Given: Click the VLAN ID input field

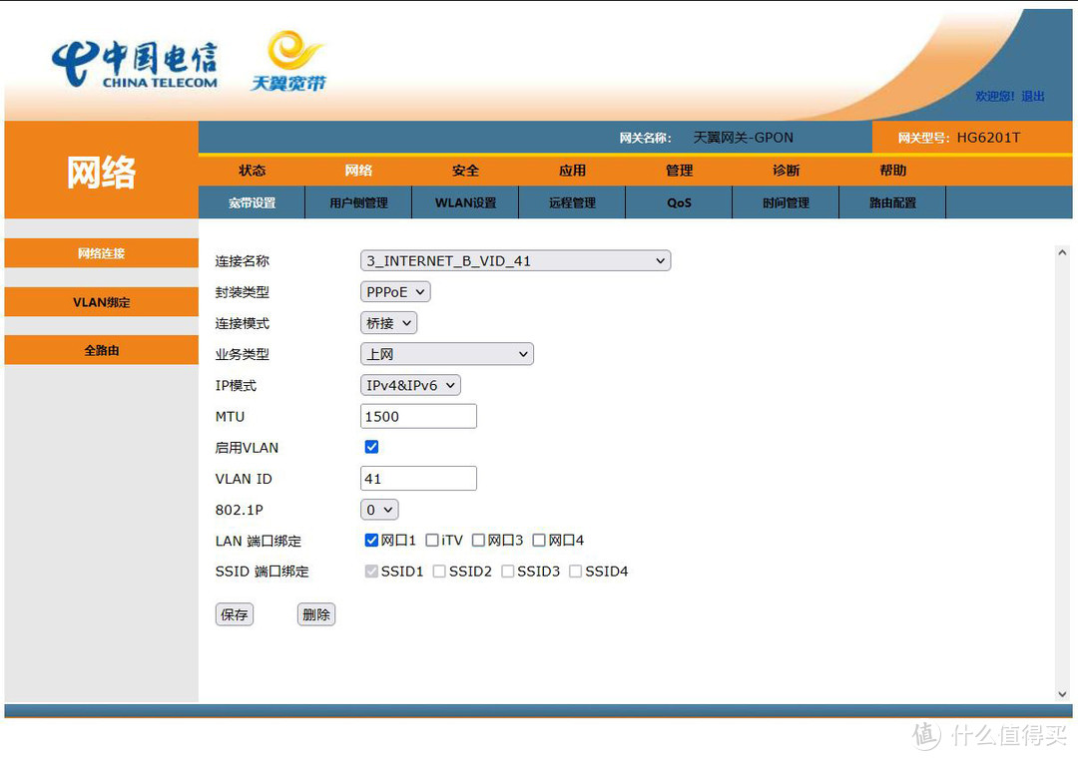Looking at the screenshot, I should coord(418,479).
